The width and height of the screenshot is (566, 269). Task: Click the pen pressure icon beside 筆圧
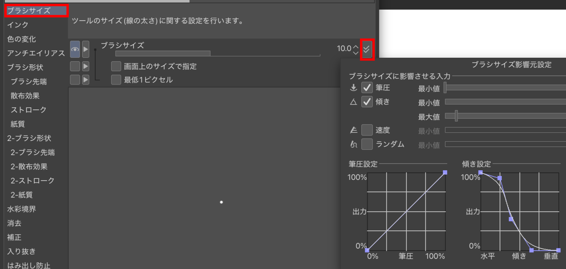[353, 87]
